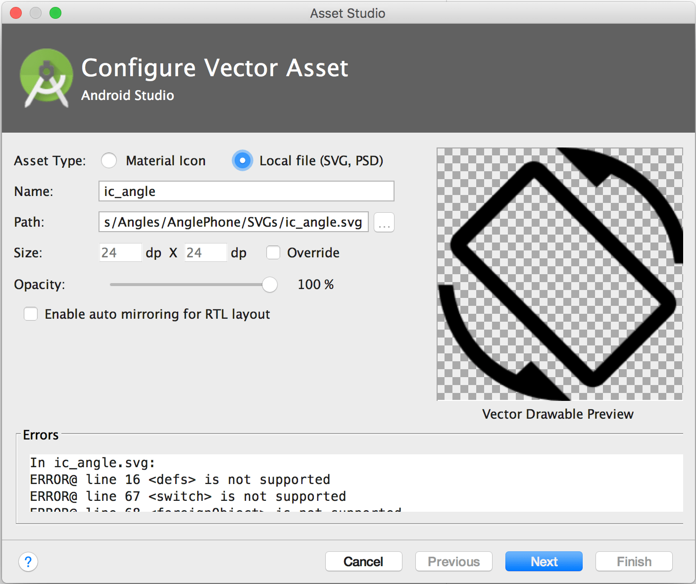Screen dimensions: 696x584
Task: Click the Next button
Action: (x=544, y=561)
